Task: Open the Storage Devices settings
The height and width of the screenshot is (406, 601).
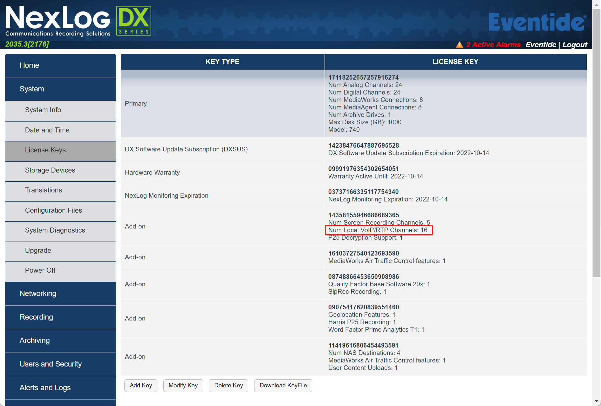Action: tap(50, 170)
